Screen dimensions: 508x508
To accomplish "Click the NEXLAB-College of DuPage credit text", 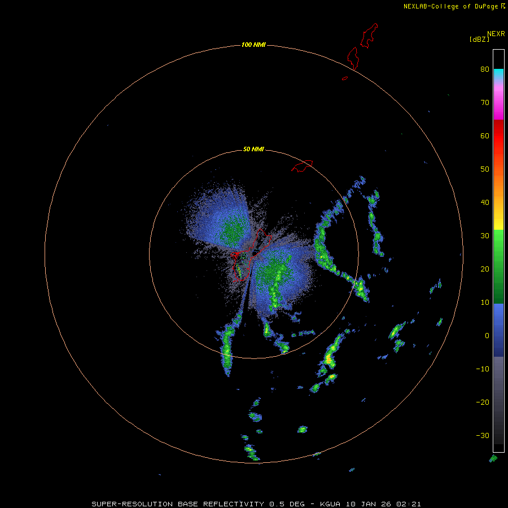I will 450,6.
